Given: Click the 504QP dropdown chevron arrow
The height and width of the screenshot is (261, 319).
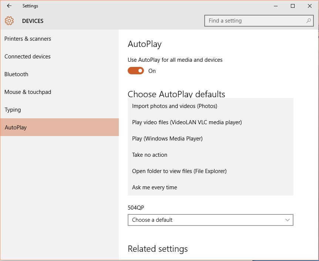Looking at the screenshot, I should pyautogui.click(x=288, y=220).
